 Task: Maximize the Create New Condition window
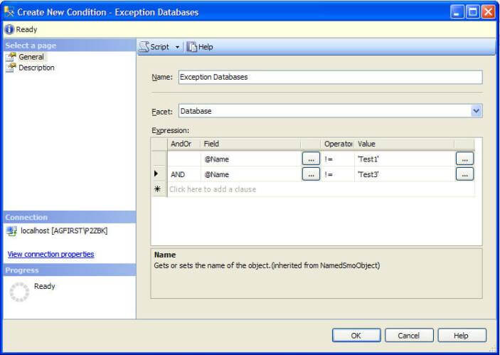click(472, 12)
